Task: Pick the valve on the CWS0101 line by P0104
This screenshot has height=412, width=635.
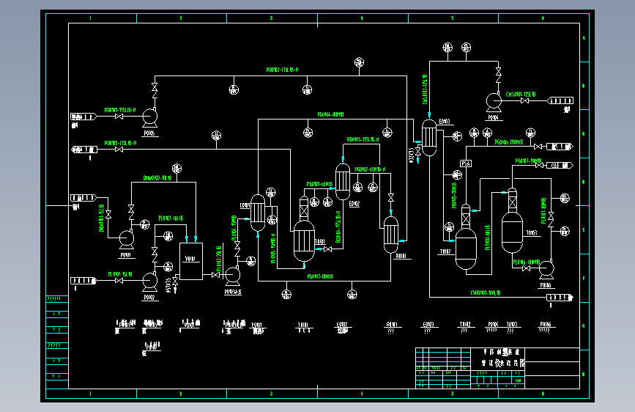Action: tap(525, 100)
